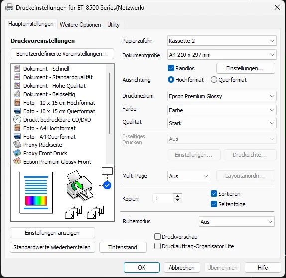Click the Layoutanordn button
The height and width of the screenshot is (278, 286).
coord(245,176)
